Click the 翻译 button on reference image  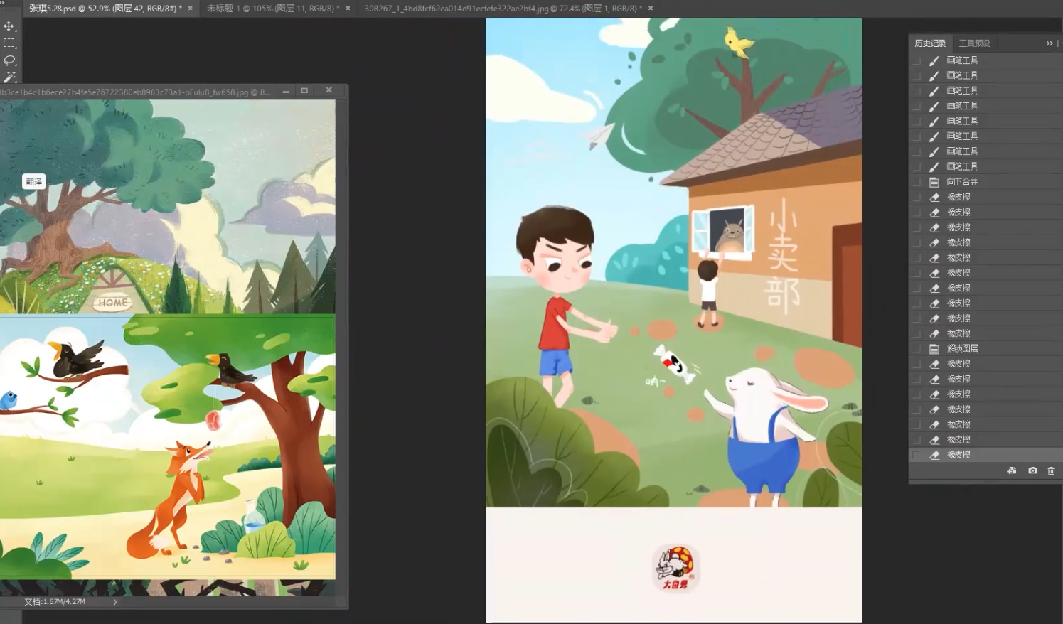(x=34, y=182)
